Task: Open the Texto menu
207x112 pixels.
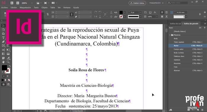Action: (36, 7)
